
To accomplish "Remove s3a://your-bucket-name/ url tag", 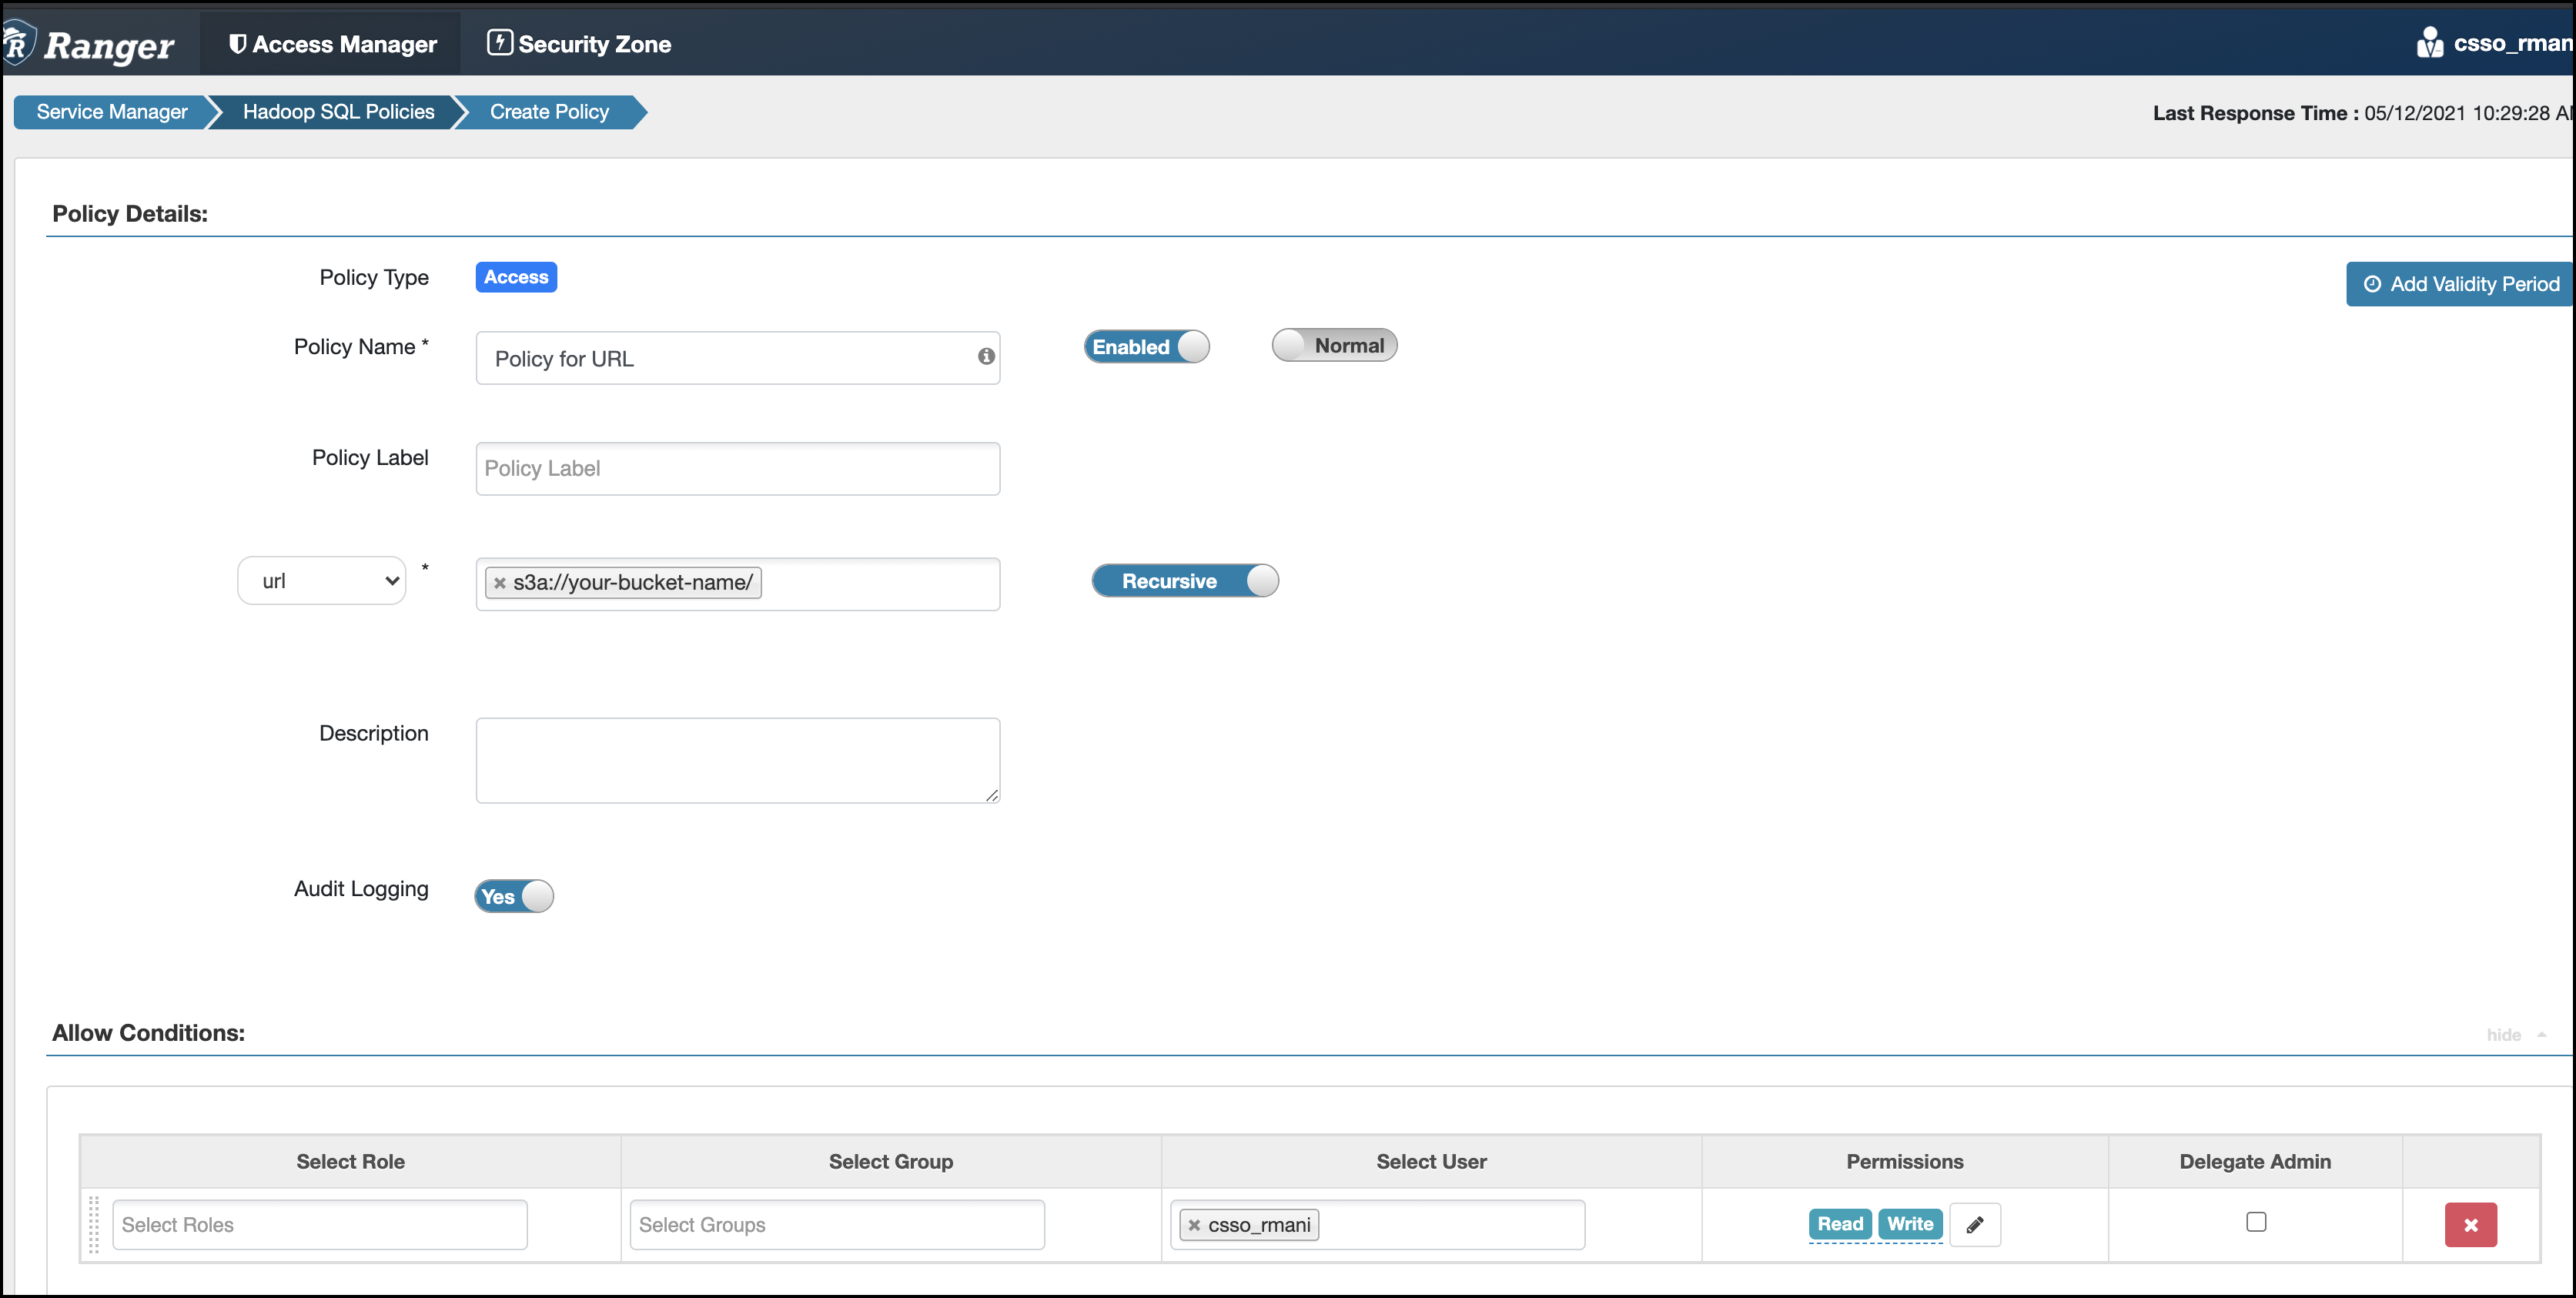I will coord(500,583).
